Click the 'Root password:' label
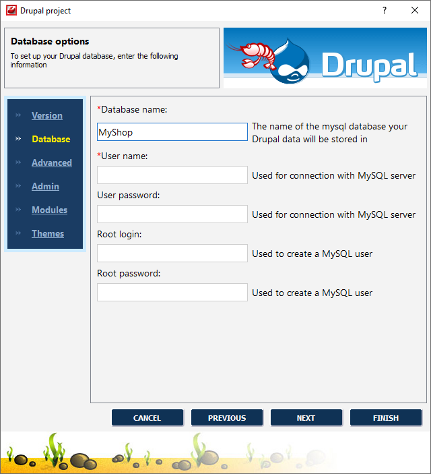431x474 pixels. coord(129,273)
